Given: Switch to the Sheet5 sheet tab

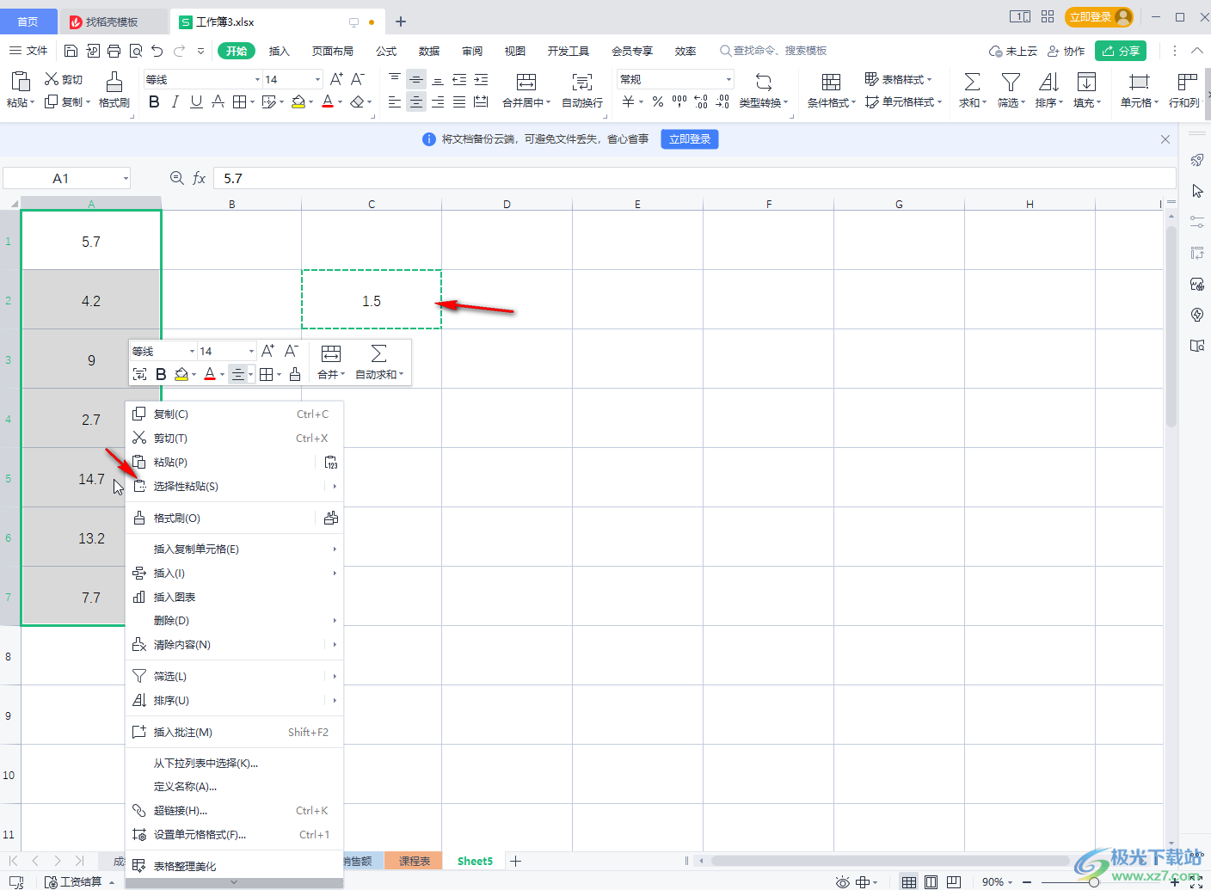Looking at the screenshot, I should (475, 861).
